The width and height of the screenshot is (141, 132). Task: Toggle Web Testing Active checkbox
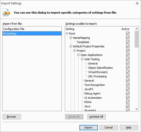tap(128, 59)
